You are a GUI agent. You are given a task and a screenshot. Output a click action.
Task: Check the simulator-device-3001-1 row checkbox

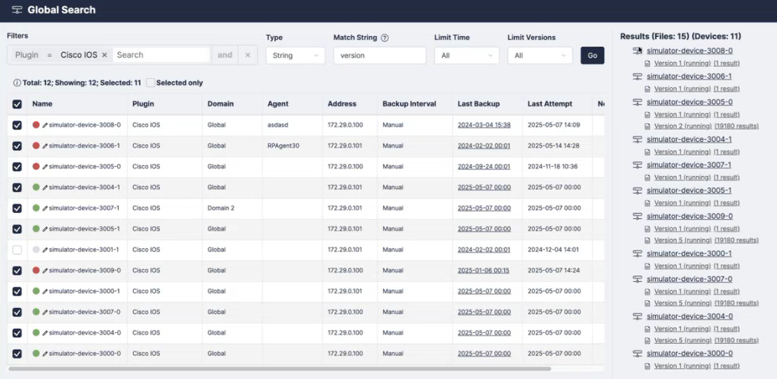(17, 250)
